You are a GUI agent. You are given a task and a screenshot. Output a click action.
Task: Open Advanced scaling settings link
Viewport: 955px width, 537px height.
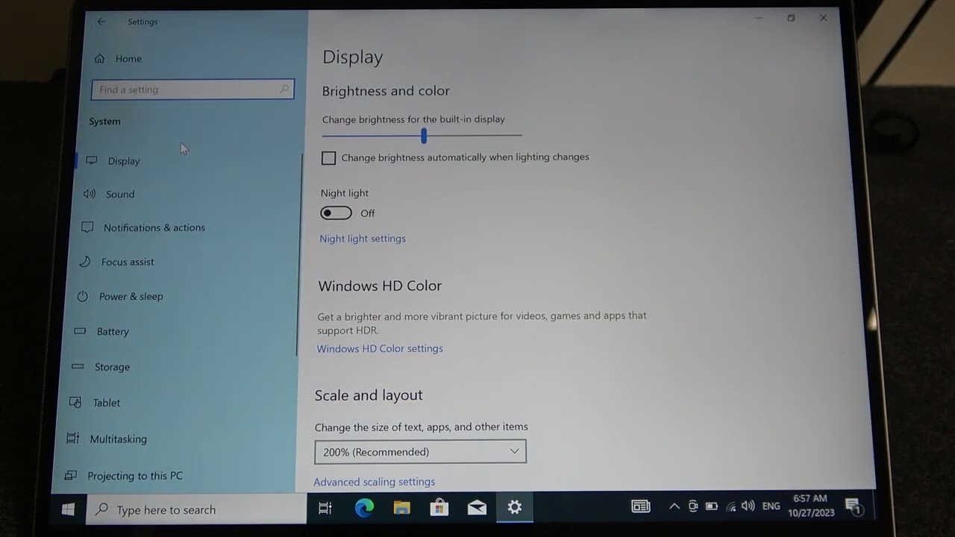coord(374,482)
